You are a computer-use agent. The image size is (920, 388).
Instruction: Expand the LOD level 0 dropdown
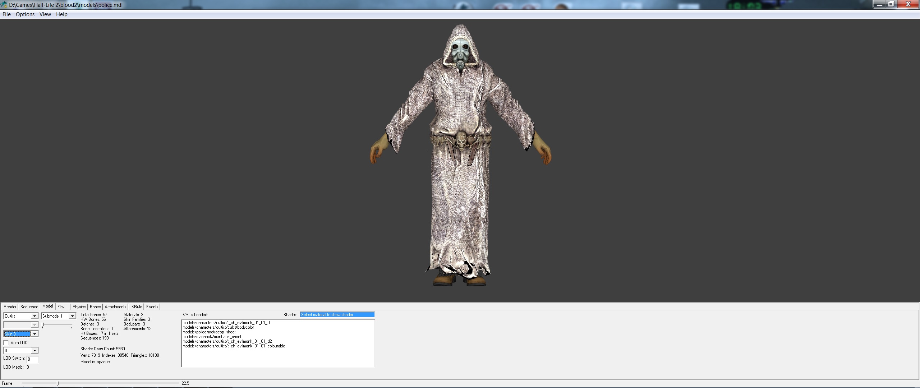(34, 351)
